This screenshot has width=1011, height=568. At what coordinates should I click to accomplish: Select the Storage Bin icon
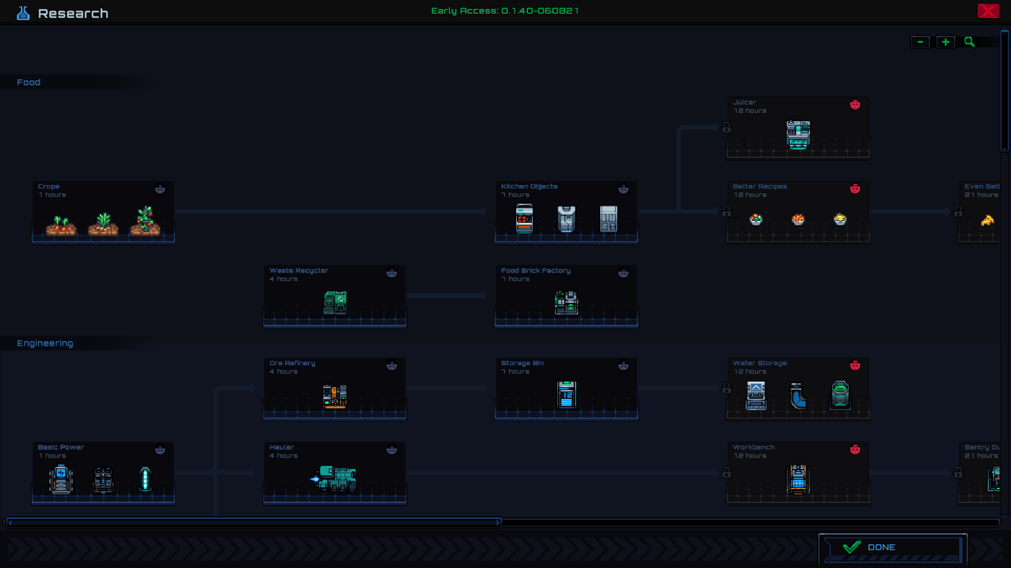(566, 394)
